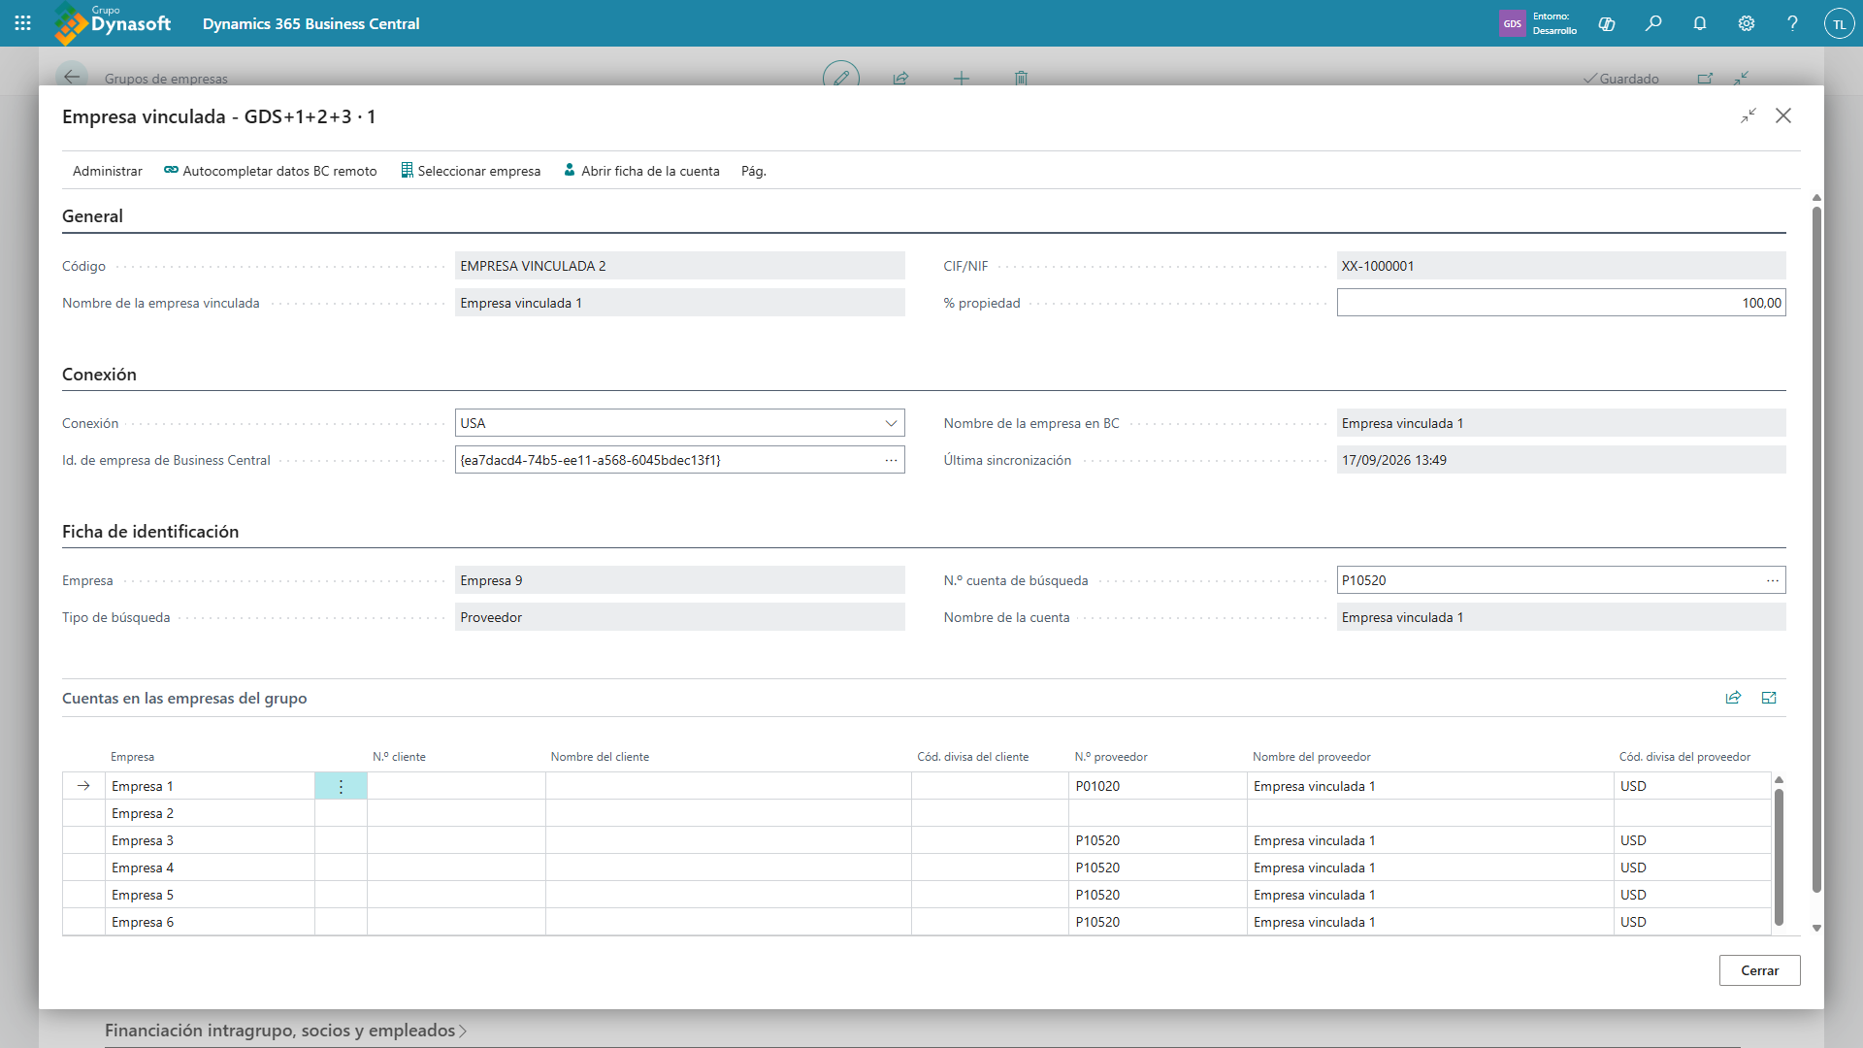The width and height of the screenshot is (1863, 1048).
Task: Click the Cuentas en las empresas del grupo heading
Action: coord(184,699)
